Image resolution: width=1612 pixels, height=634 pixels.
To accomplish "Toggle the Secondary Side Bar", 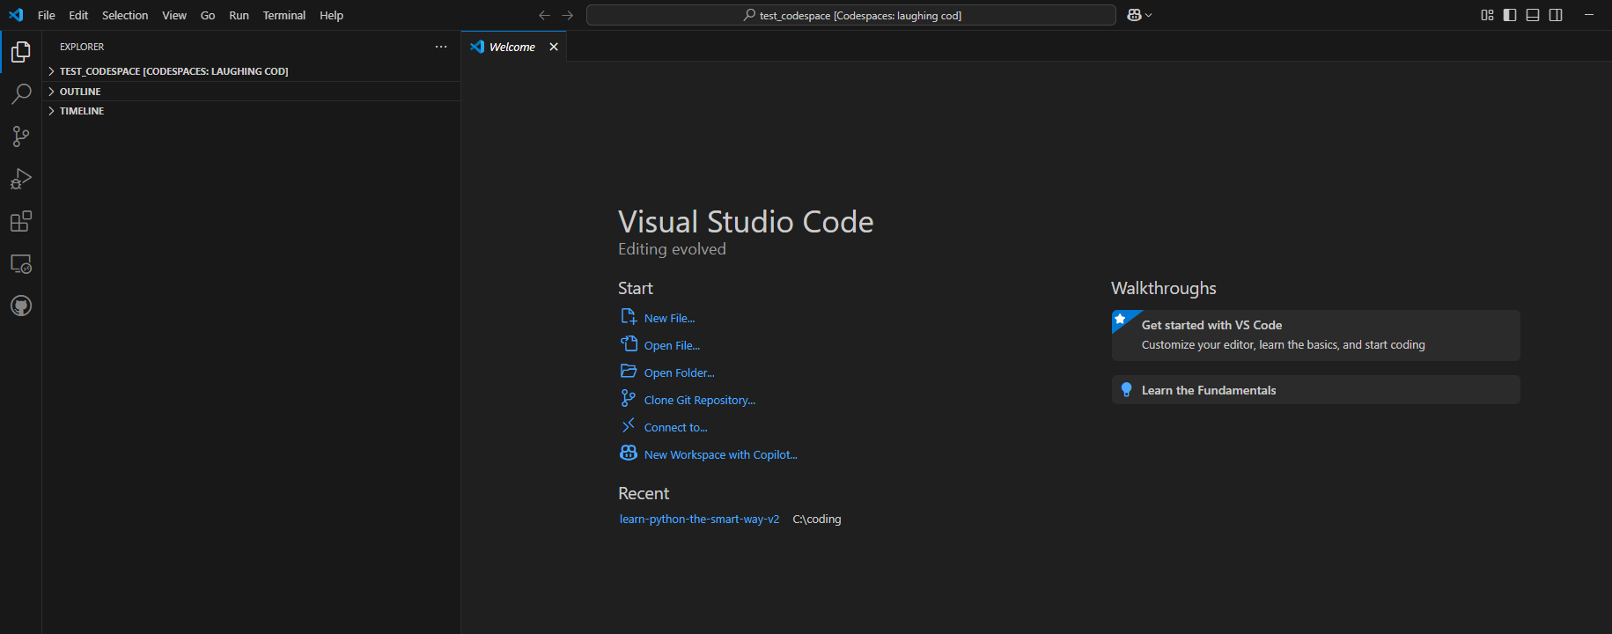I will (x=1556, y=15).
